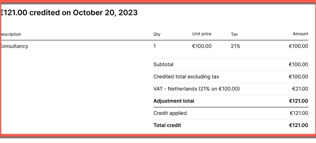The height and width of the screenshot is (143, 316).
Task: Click the "Credit applied" label
Action: click(x=170, y=113)
